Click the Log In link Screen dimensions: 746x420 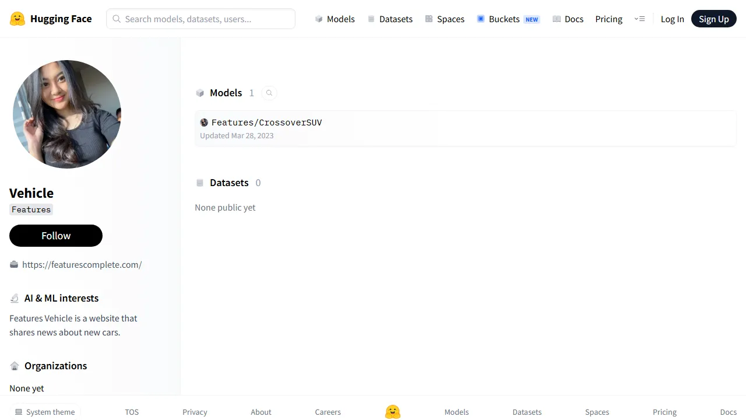[x=672, y=19]
